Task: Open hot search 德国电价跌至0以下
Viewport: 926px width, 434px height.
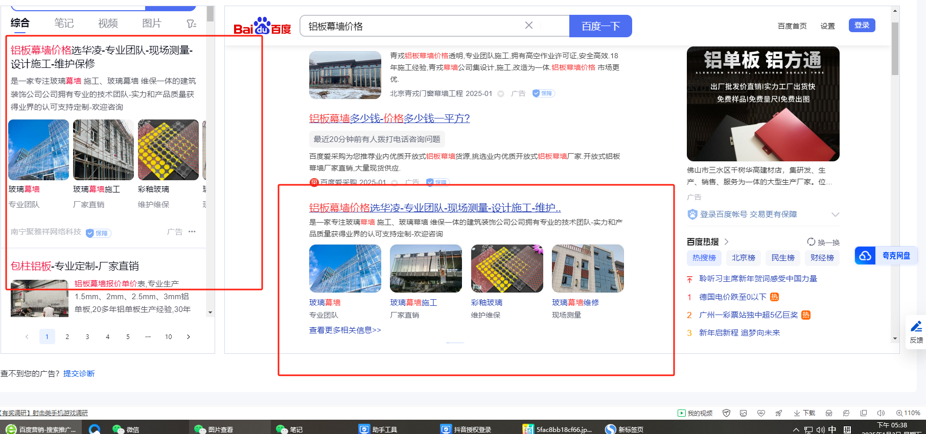Action: (733, 297)
